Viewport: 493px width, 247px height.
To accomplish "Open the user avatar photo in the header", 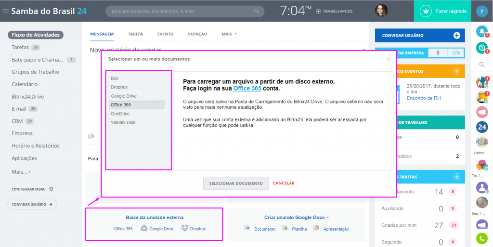I will click(x=381, y=11).
